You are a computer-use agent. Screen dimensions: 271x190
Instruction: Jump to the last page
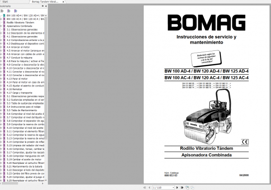click(182, 187)
